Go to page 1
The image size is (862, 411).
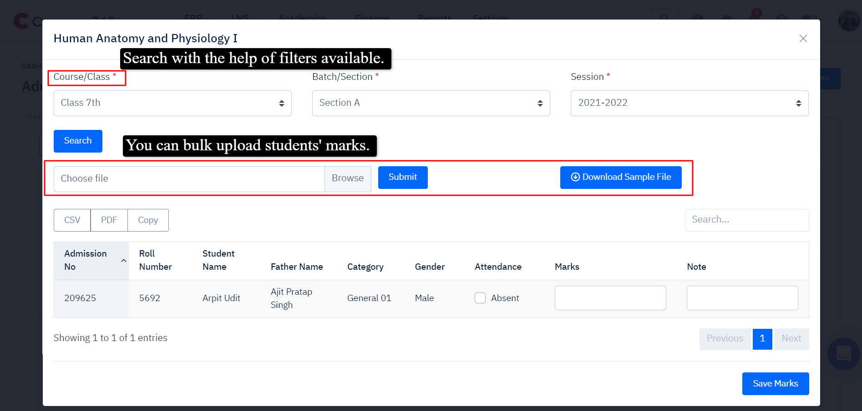point(762,339)
